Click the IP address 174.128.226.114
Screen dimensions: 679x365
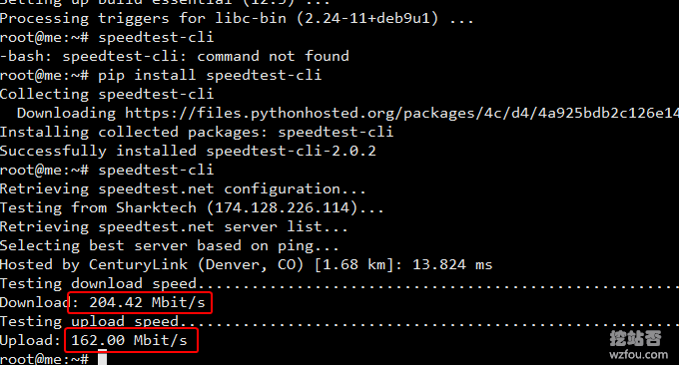click(x=282, y=207)
